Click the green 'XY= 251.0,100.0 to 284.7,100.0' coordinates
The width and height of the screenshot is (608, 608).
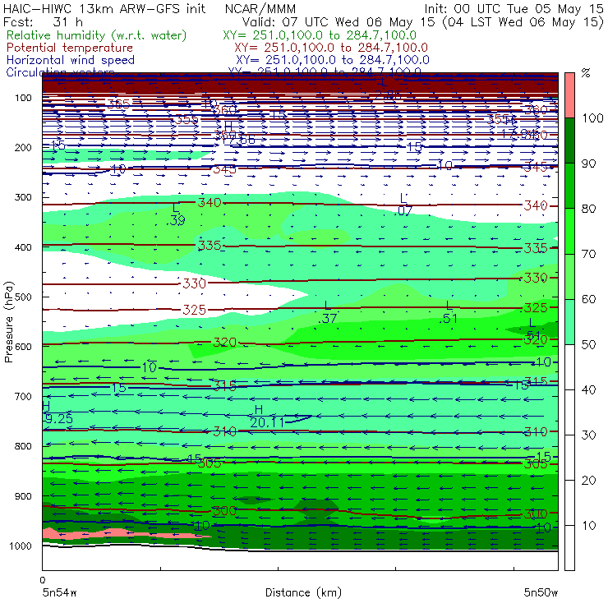point(320,35)
